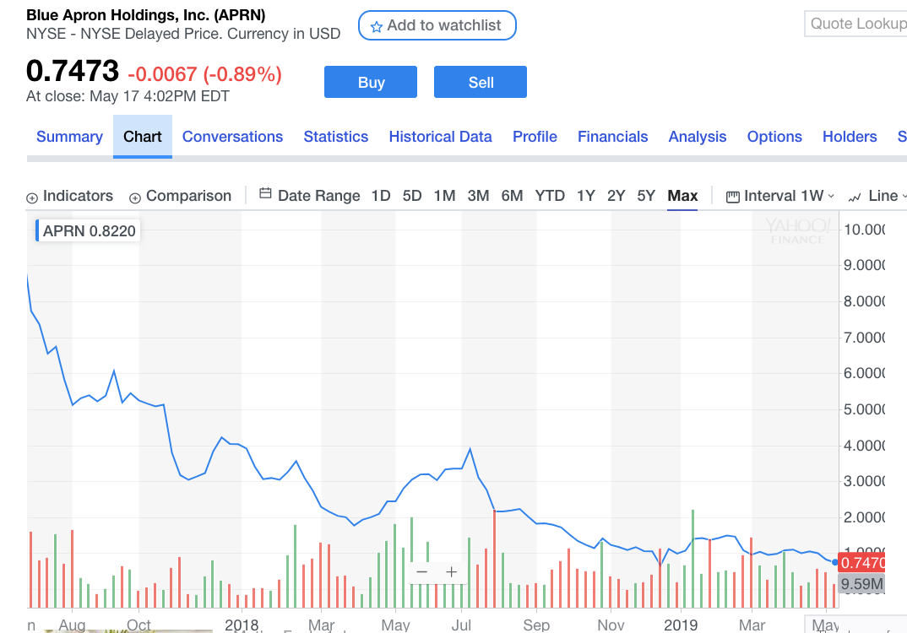Select the 5Y time range
Screen dimensions: 907x633
tap(646, 196)
